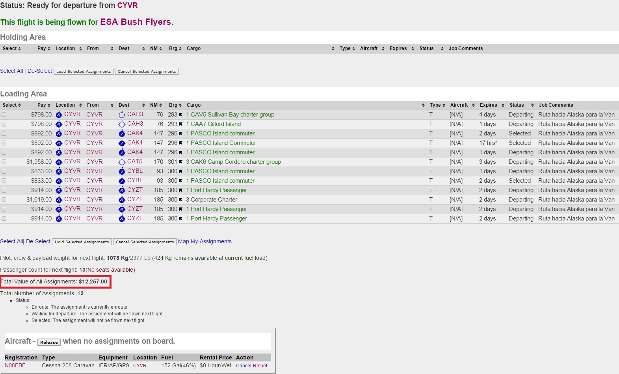Click location airport icon in $1,958.00 row
This screenshot has height=374, width=619.
[x=59, y=162]
